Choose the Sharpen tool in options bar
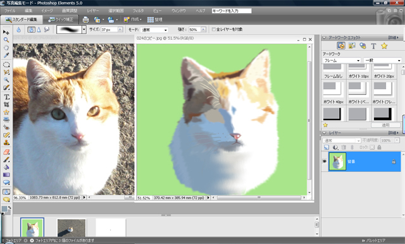405x244 pixels. (x=39, y=30)
